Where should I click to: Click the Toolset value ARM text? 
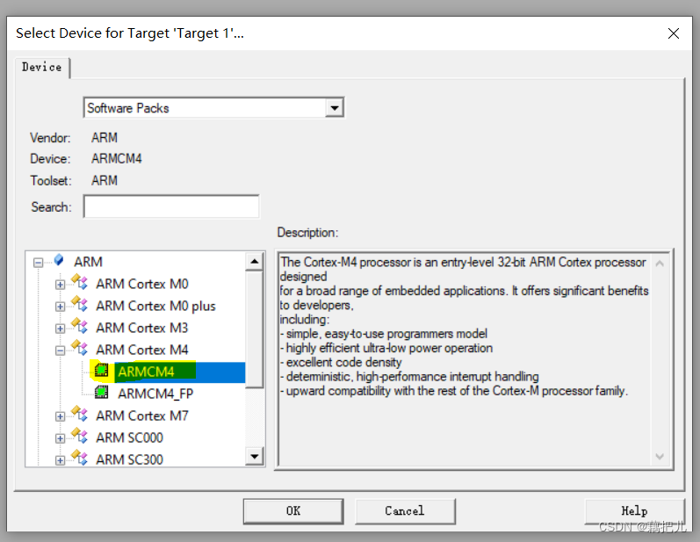pos(105,180)
